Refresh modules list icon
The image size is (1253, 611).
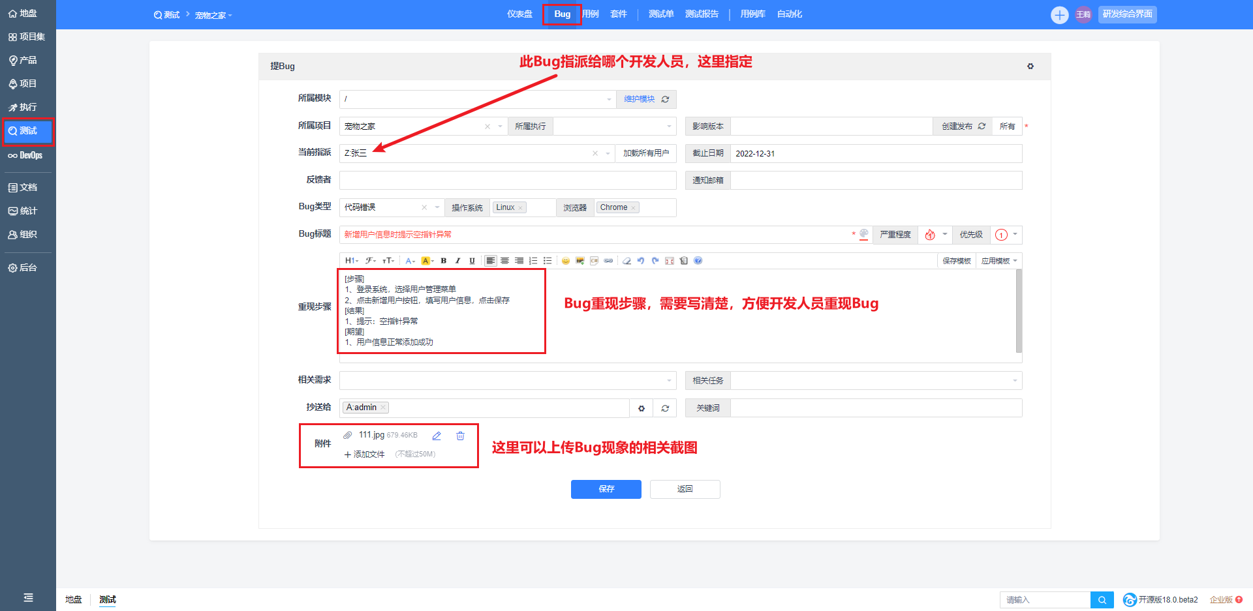coord(666,99)
